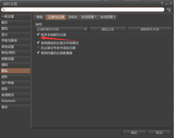Open the Firestorm settings category

(16, 101)
